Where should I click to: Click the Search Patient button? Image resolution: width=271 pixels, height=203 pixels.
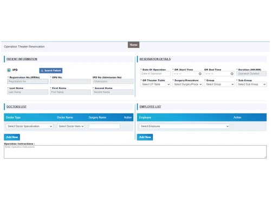[51, 70]
